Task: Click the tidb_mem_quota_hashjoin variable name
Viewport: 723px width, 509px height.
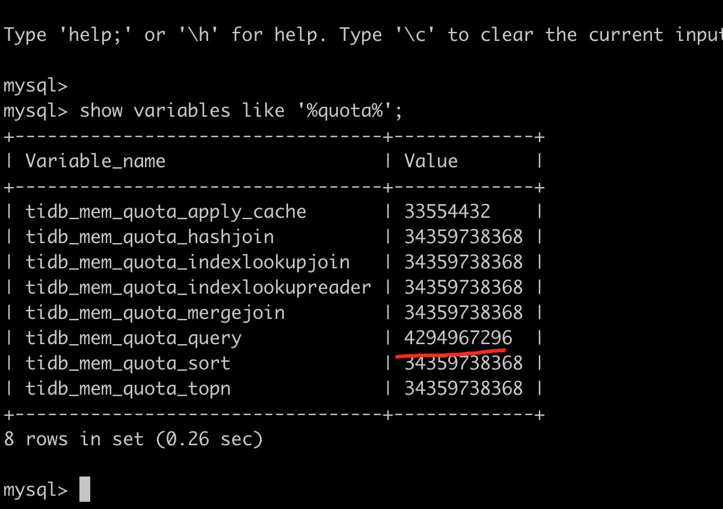Action: click(x=150, y=237)
